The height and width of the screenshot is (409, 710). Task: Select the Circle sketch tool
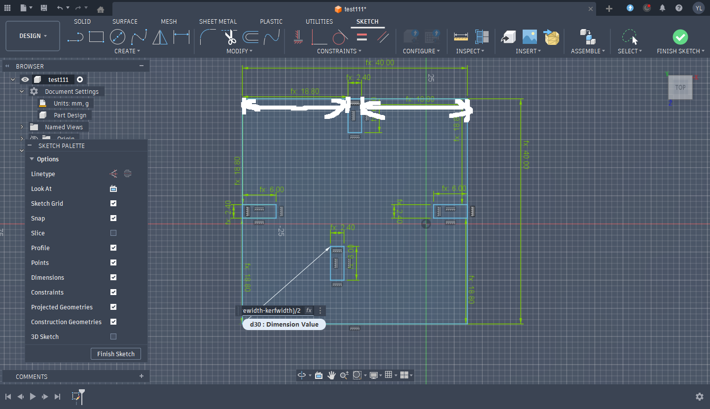[x=117, y=37]
